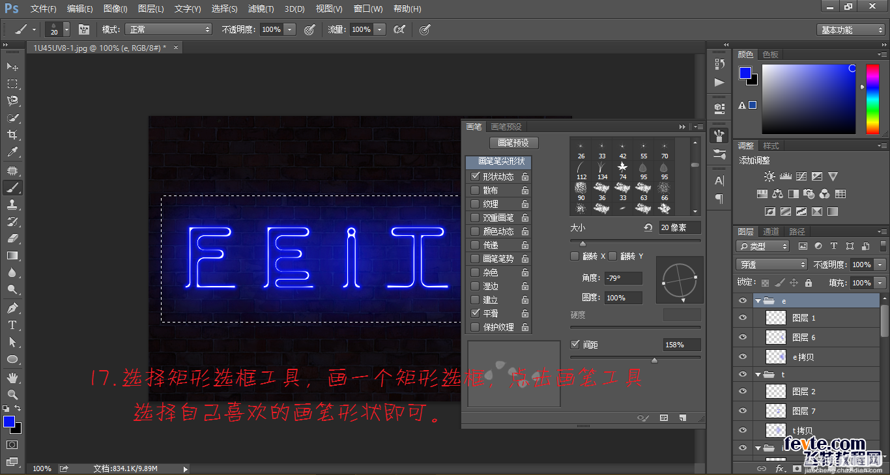Add a Brightness/Contrast adjustment
The width and height of the screenshot is (890, 475).
tap(770, 177)
